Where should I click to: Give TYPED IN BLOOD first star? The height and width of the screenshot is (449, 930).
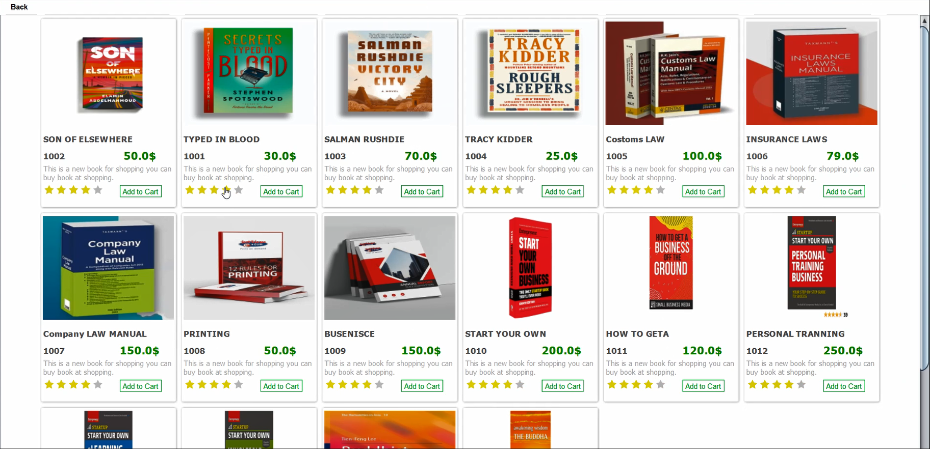point(190,190)
